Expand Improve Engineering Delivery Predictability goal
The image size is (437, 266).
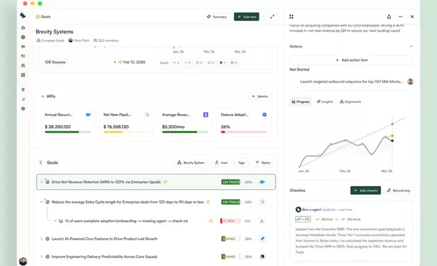[41, 256]
